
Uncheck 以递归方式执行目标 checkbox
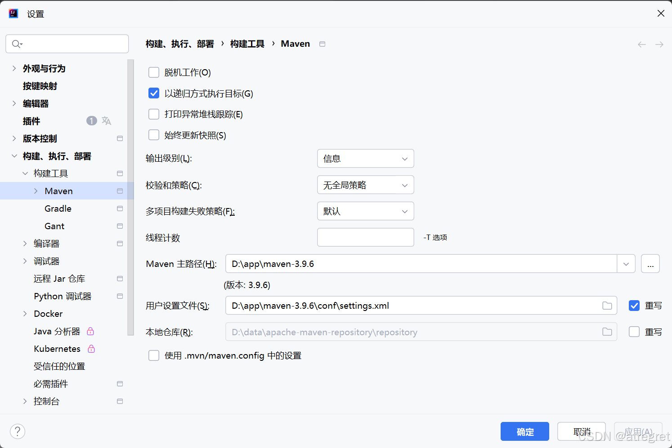pos(154,93)
